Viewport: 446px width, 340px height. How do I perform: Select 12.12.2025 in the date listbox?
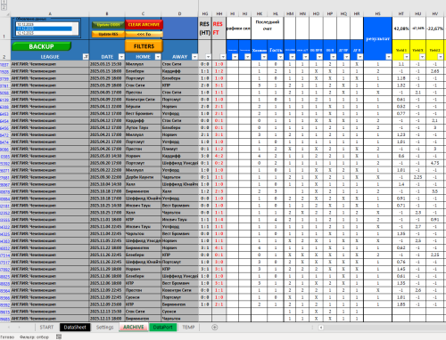pyautogui.click(x=44, y=33)
